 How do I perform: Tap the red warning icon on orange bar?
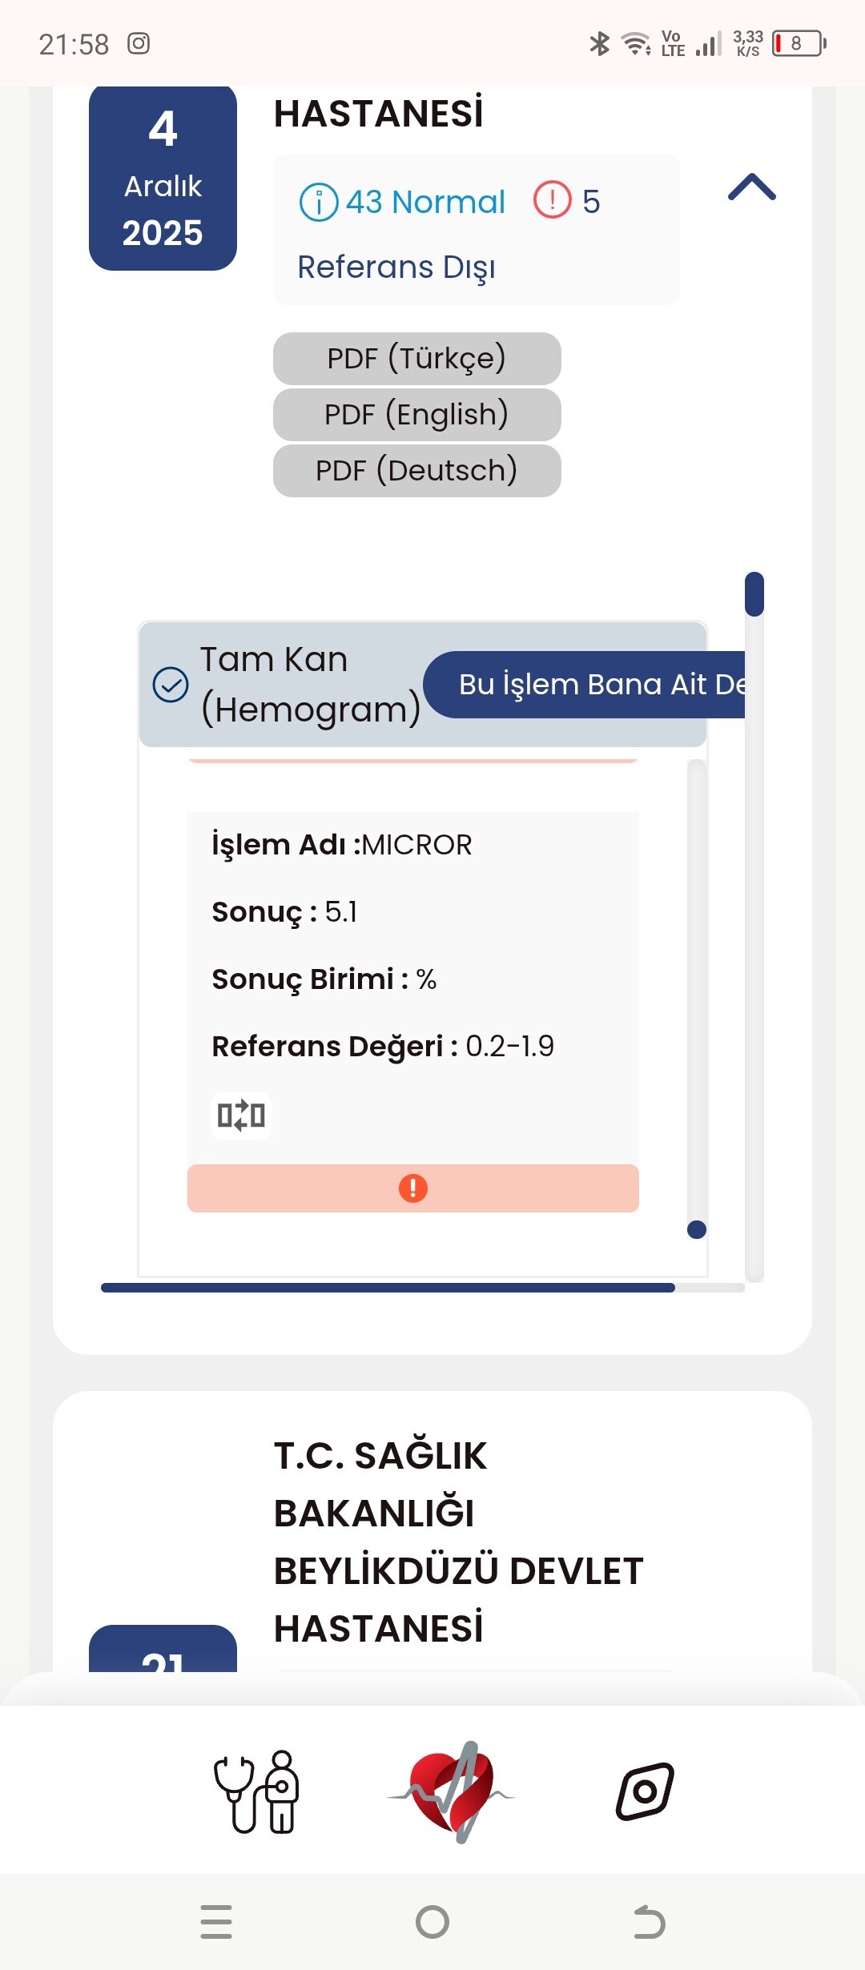(x=413, y=1188)
